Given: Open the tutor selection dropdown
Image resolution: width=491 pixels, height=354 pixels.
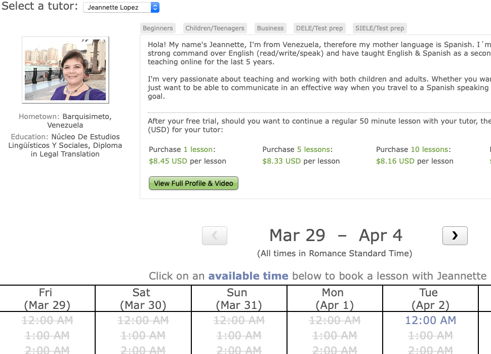Looking at the screenshot, I should [x=121, y=8].
